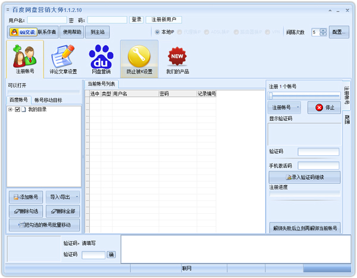Adjust the 注册 1 个帐号 count slider
Viewport: 357px width, 278px height.
pos(304,96)
